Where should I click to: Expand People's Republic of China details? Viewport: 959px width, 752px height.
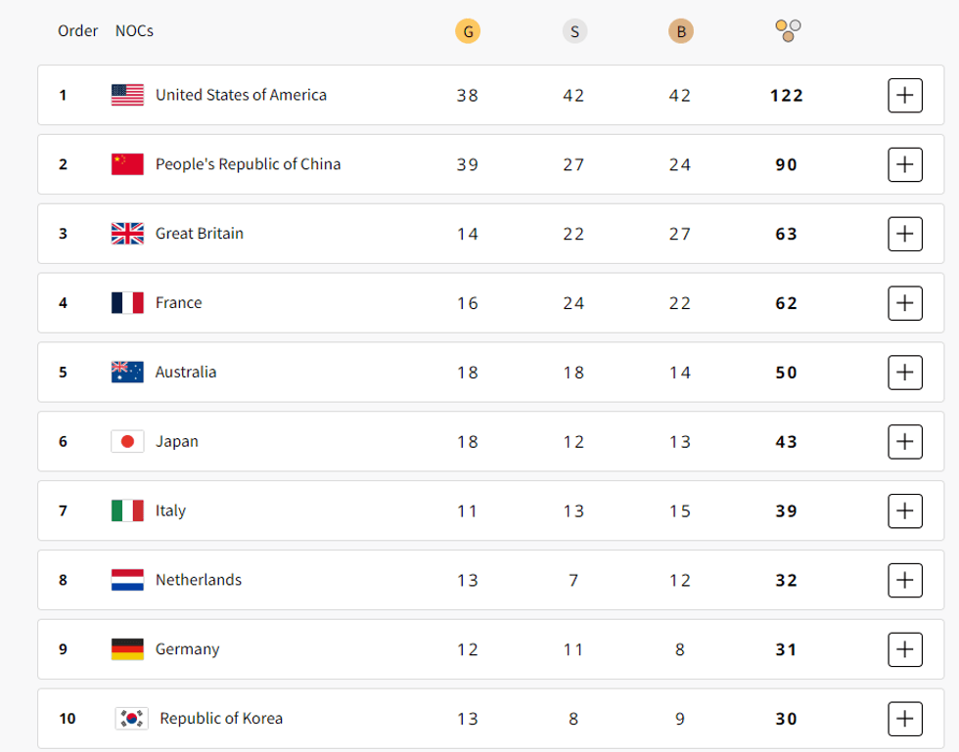pos(905,164)
